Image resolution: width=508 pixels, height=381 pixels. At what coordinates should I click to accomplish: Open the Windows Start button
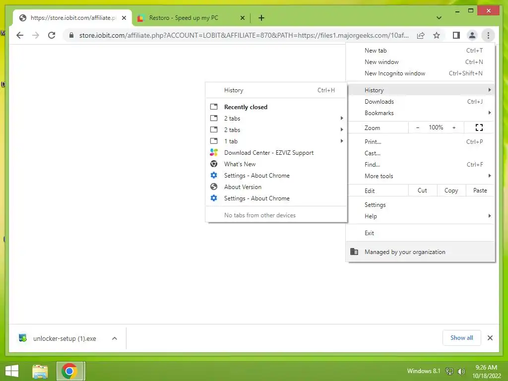tap(12, 371)
